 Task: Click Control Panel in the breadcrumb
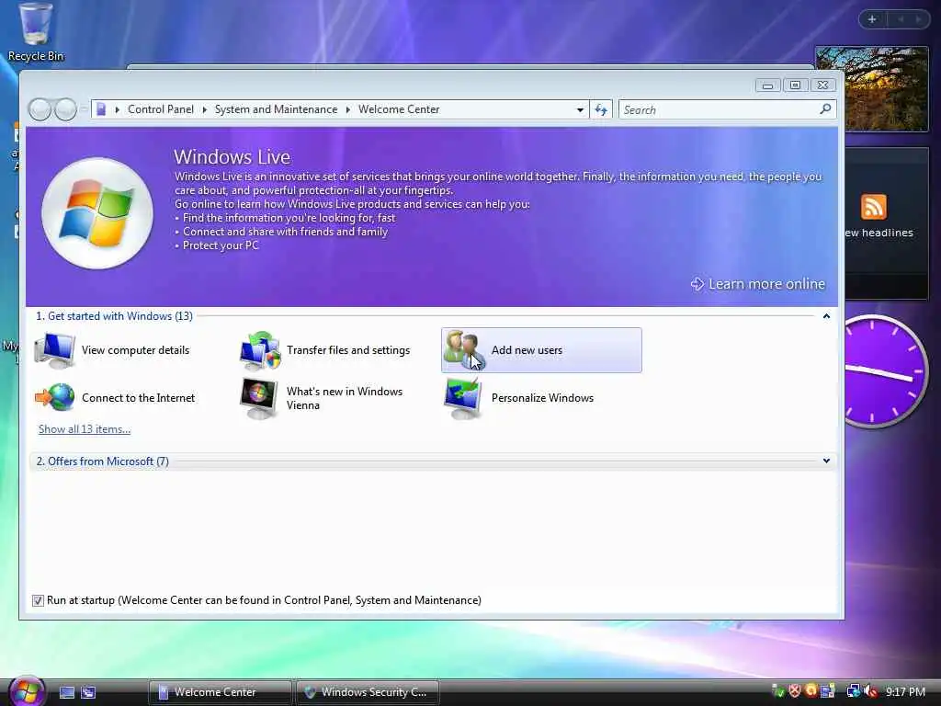[x=161, y=109]
